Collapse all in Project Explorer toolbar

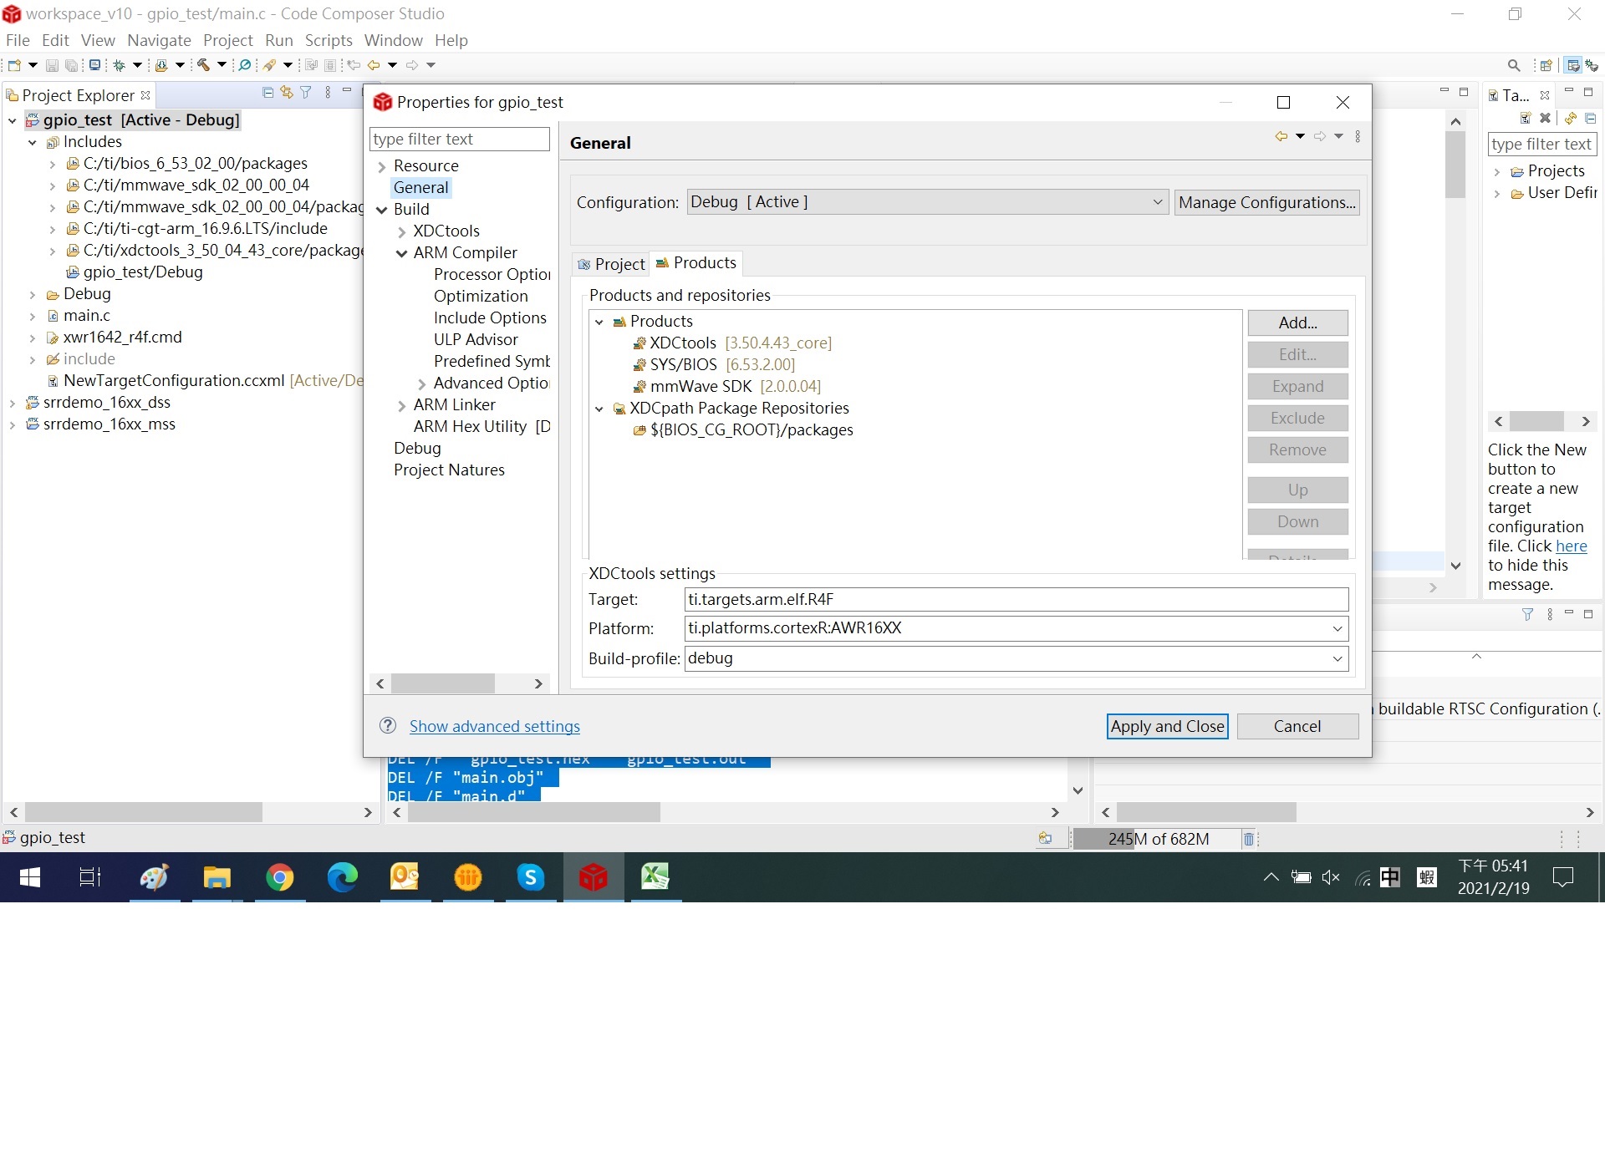pos(267,93)
